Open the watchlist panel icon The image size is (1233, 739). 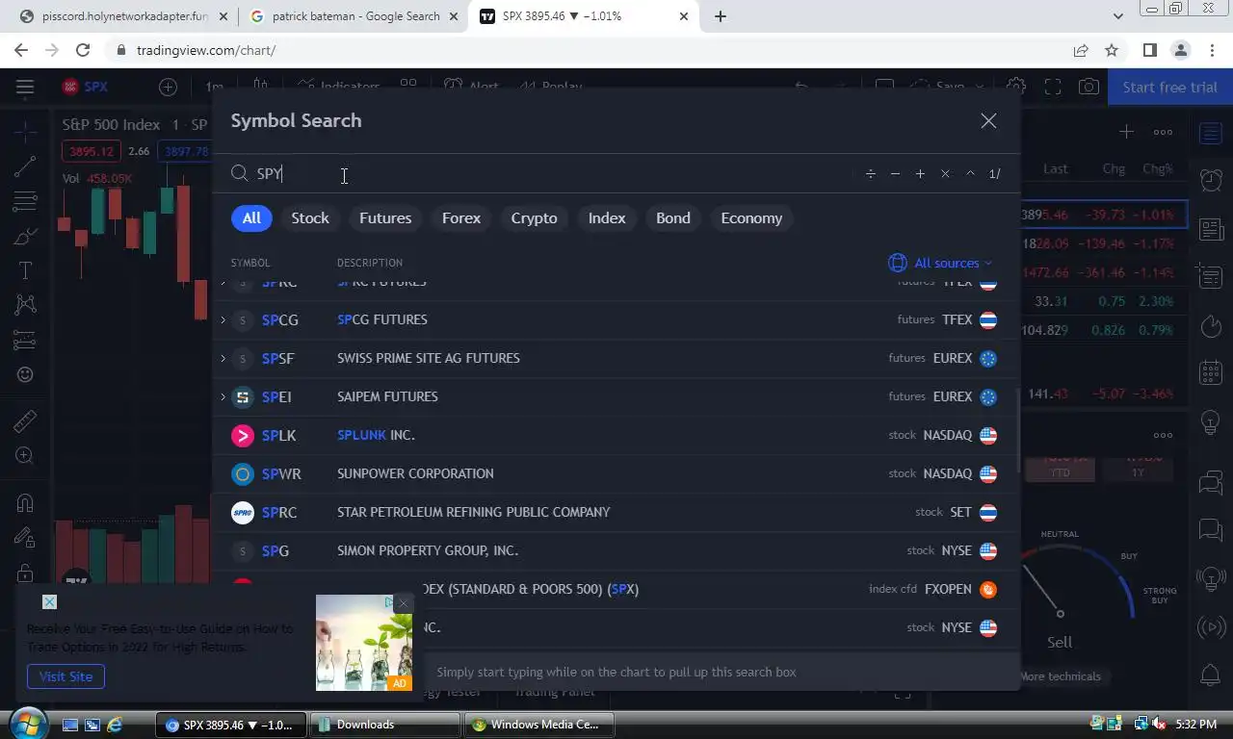[x=1211, y=133]
